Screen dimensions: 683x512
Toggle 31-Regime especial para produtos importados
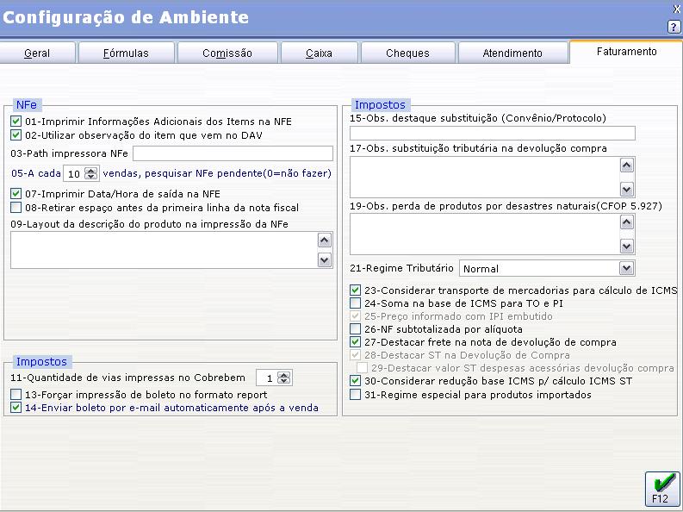(356, 395)
